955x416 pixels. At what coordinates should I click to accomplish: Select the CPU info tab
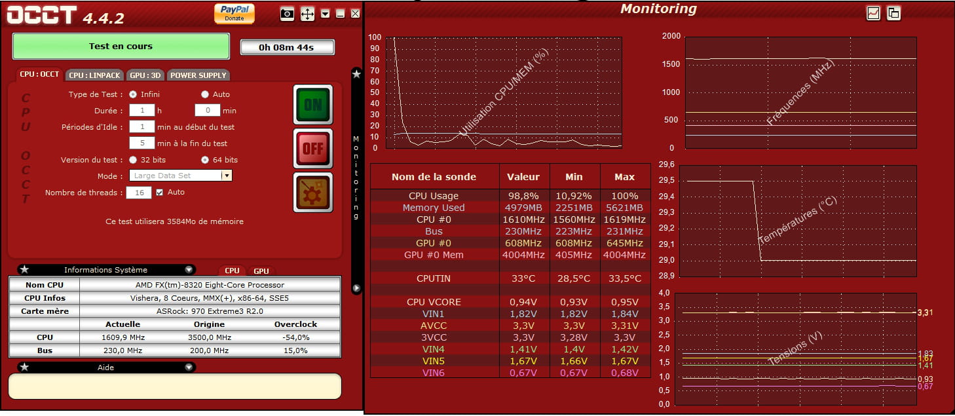click(232, 271)
